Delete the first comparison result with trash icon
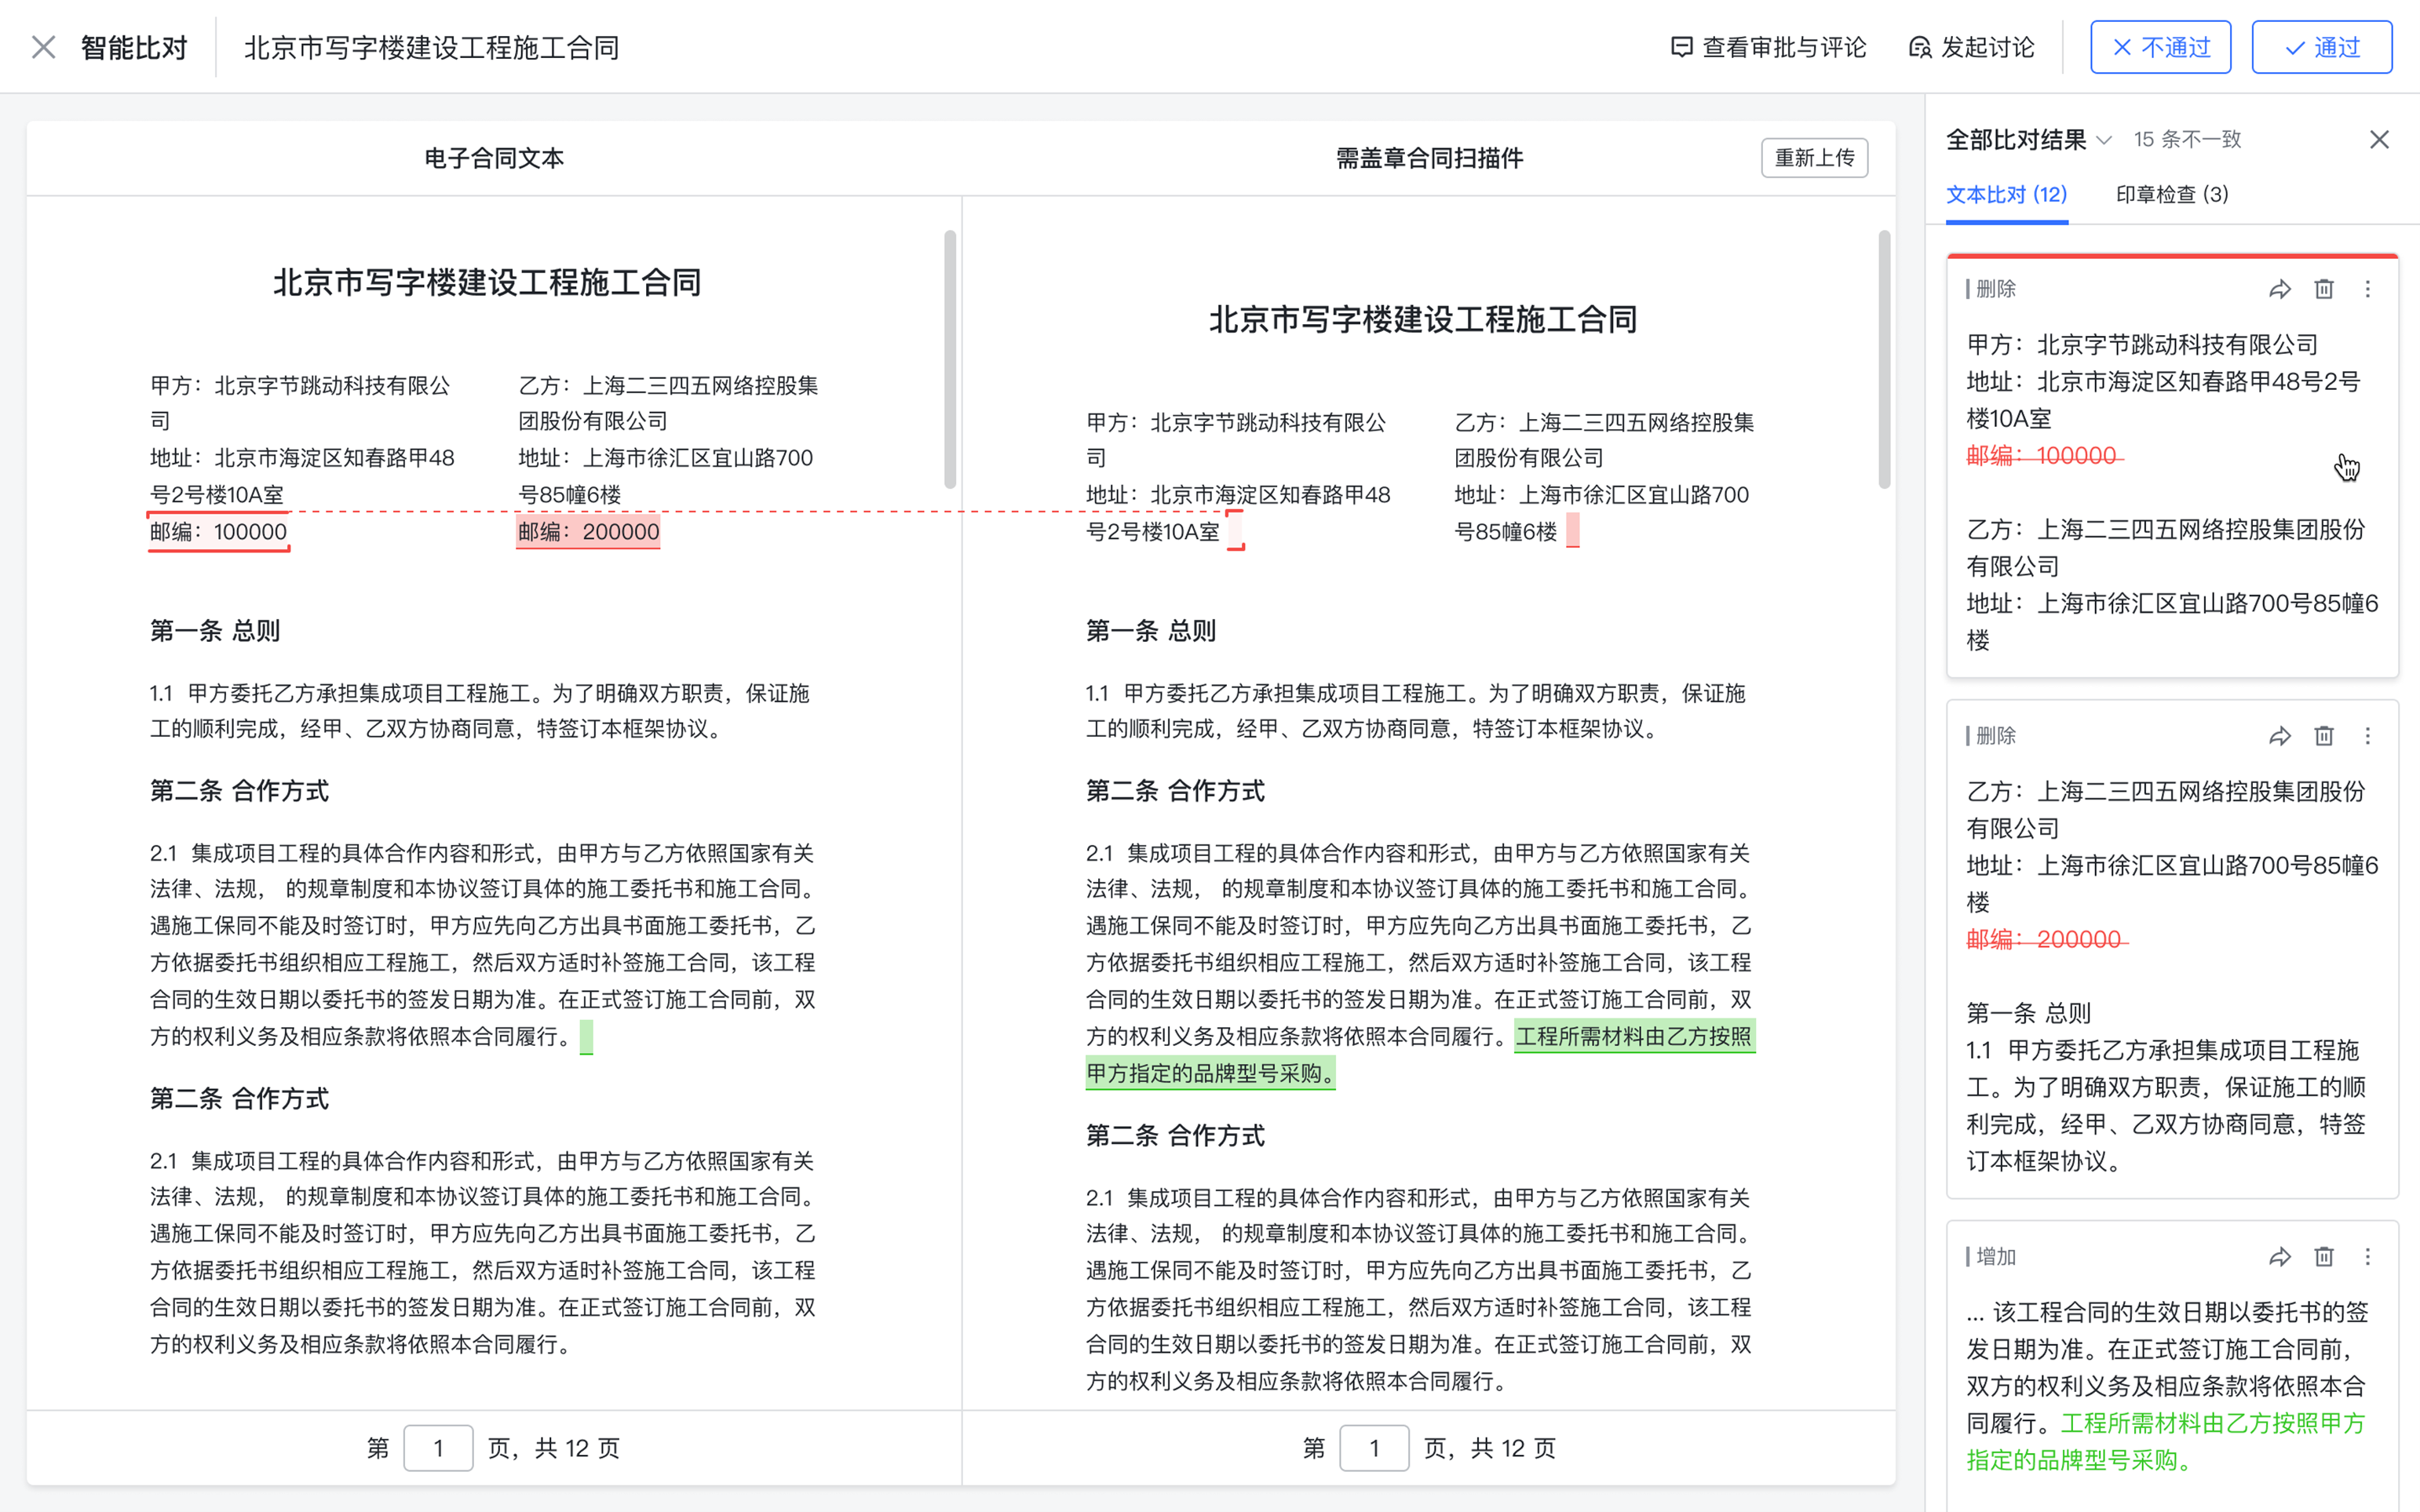2420x1512 pixels. click(x=2323, y=290)
